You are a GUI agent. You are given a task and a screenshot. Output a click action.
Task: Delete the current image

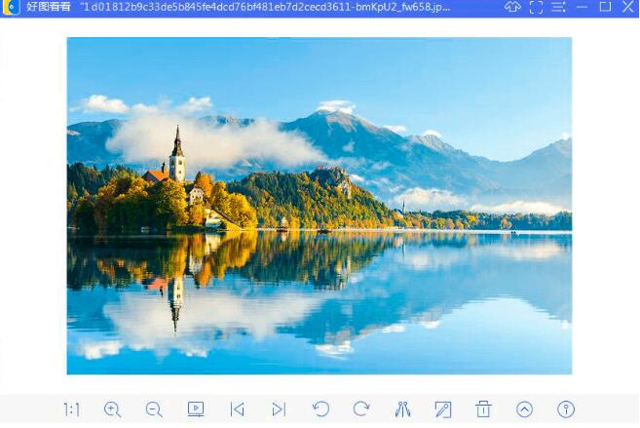pyautogui.click(x=483, y=409)
